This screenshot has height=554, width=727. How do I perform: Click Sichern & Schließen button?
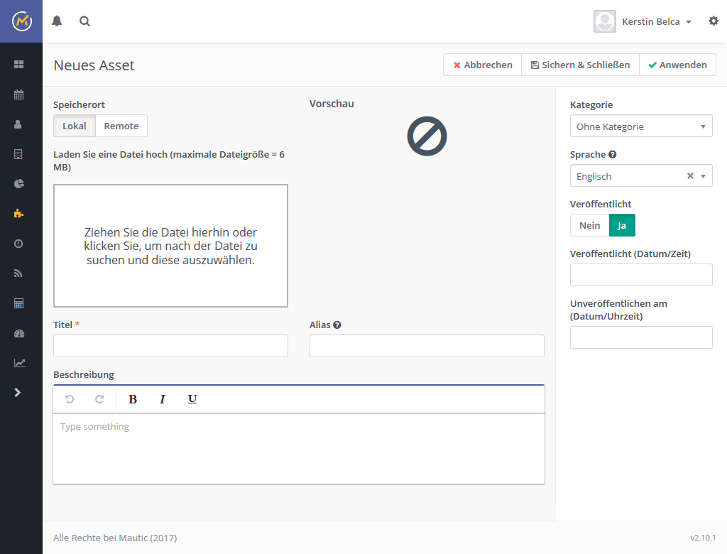click(580, 65)
